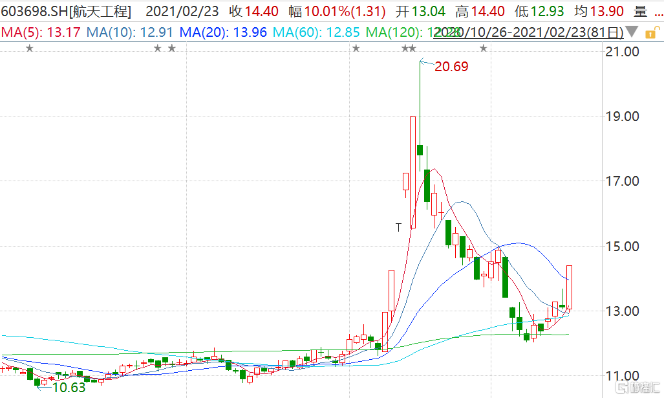Click the tall red candle topping at 19.00
Viewport: 664px width, 398px height.
(x=413, y=173)
